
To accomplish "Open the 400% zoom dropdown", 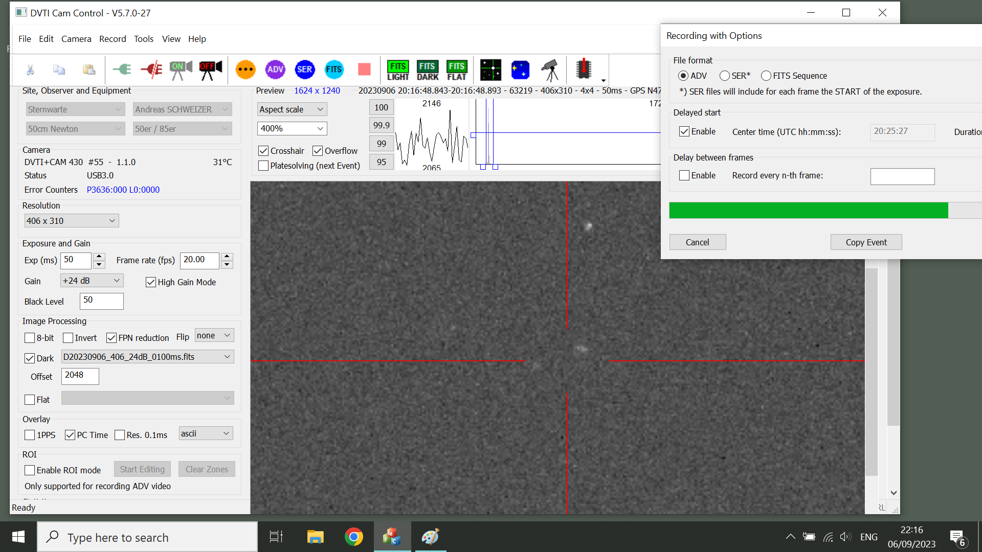I will (x=292, y=128).
